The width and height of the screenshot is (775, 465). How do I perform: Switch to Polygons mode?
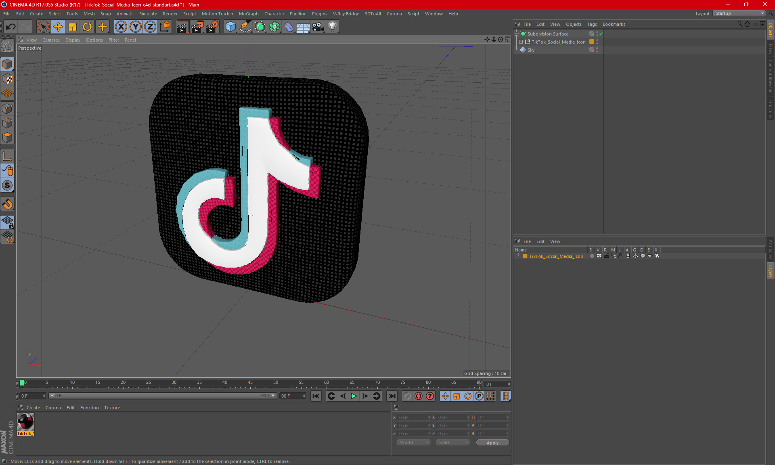coord(7,138)
